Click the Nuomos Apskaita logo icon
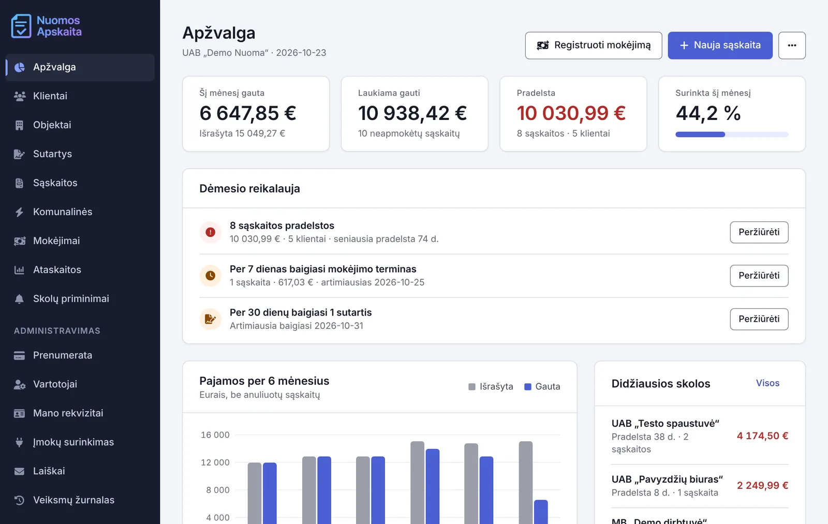The image size is (828, 524). click(x=21, y=26)
